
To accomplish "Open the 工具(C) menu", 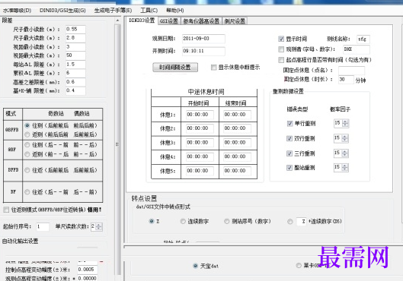I will point(149,11).
